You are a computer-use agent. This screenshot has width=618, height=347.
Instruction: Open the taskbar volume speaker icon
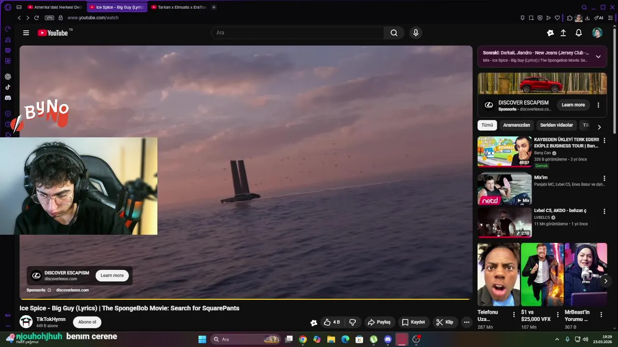click(x=585, y=339)
